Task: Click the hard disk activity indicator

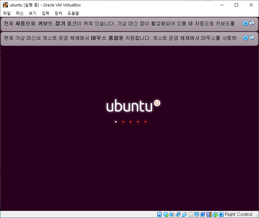Action: tap(160, 214)
